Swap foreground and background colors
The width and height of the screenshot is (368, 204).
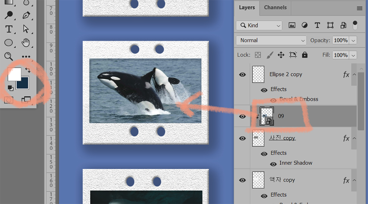coord(28,70)
